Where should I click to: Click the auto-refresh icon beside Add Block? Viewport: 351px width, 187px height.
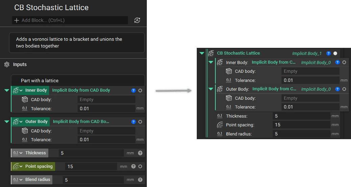point(137,20)
